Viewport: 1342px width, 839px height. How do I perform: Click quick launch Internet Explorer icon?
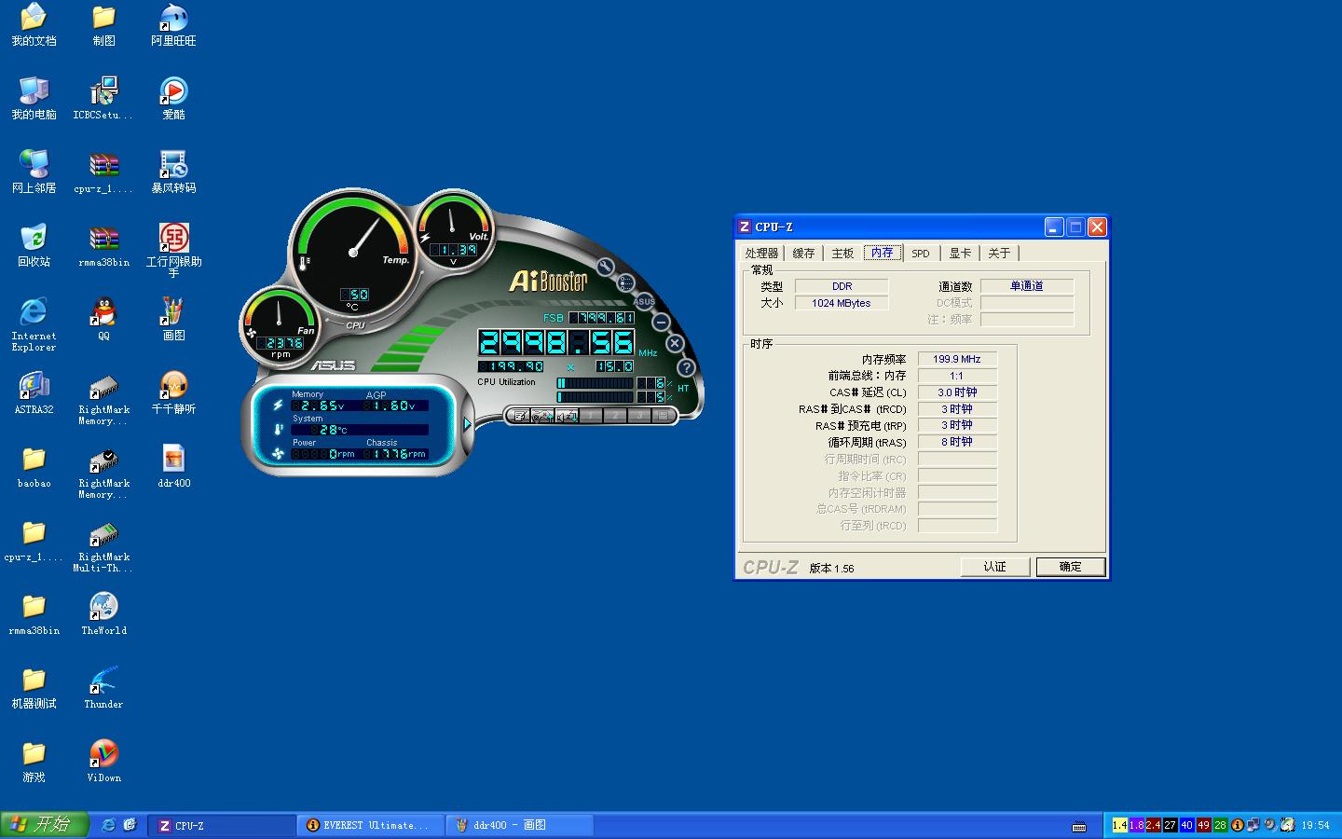(108, 825)
